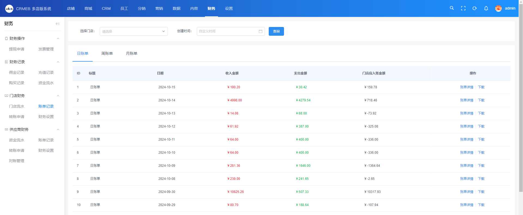523x215 pixels.
Task: Open the 营销 top menu
Action: pos(159,8)
